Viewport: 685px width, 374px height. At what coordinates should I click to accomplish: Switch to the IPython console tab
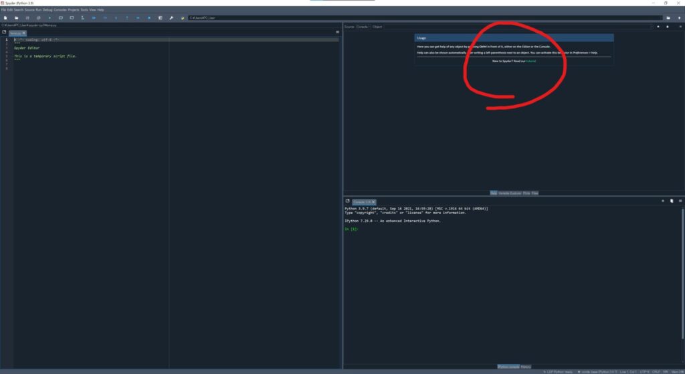point(508,367)
